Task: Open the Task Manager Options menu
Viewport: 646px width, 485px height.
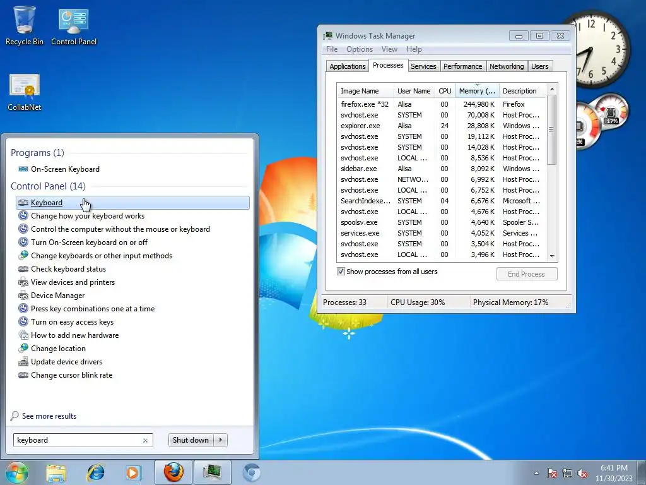Action: (359, 49)
